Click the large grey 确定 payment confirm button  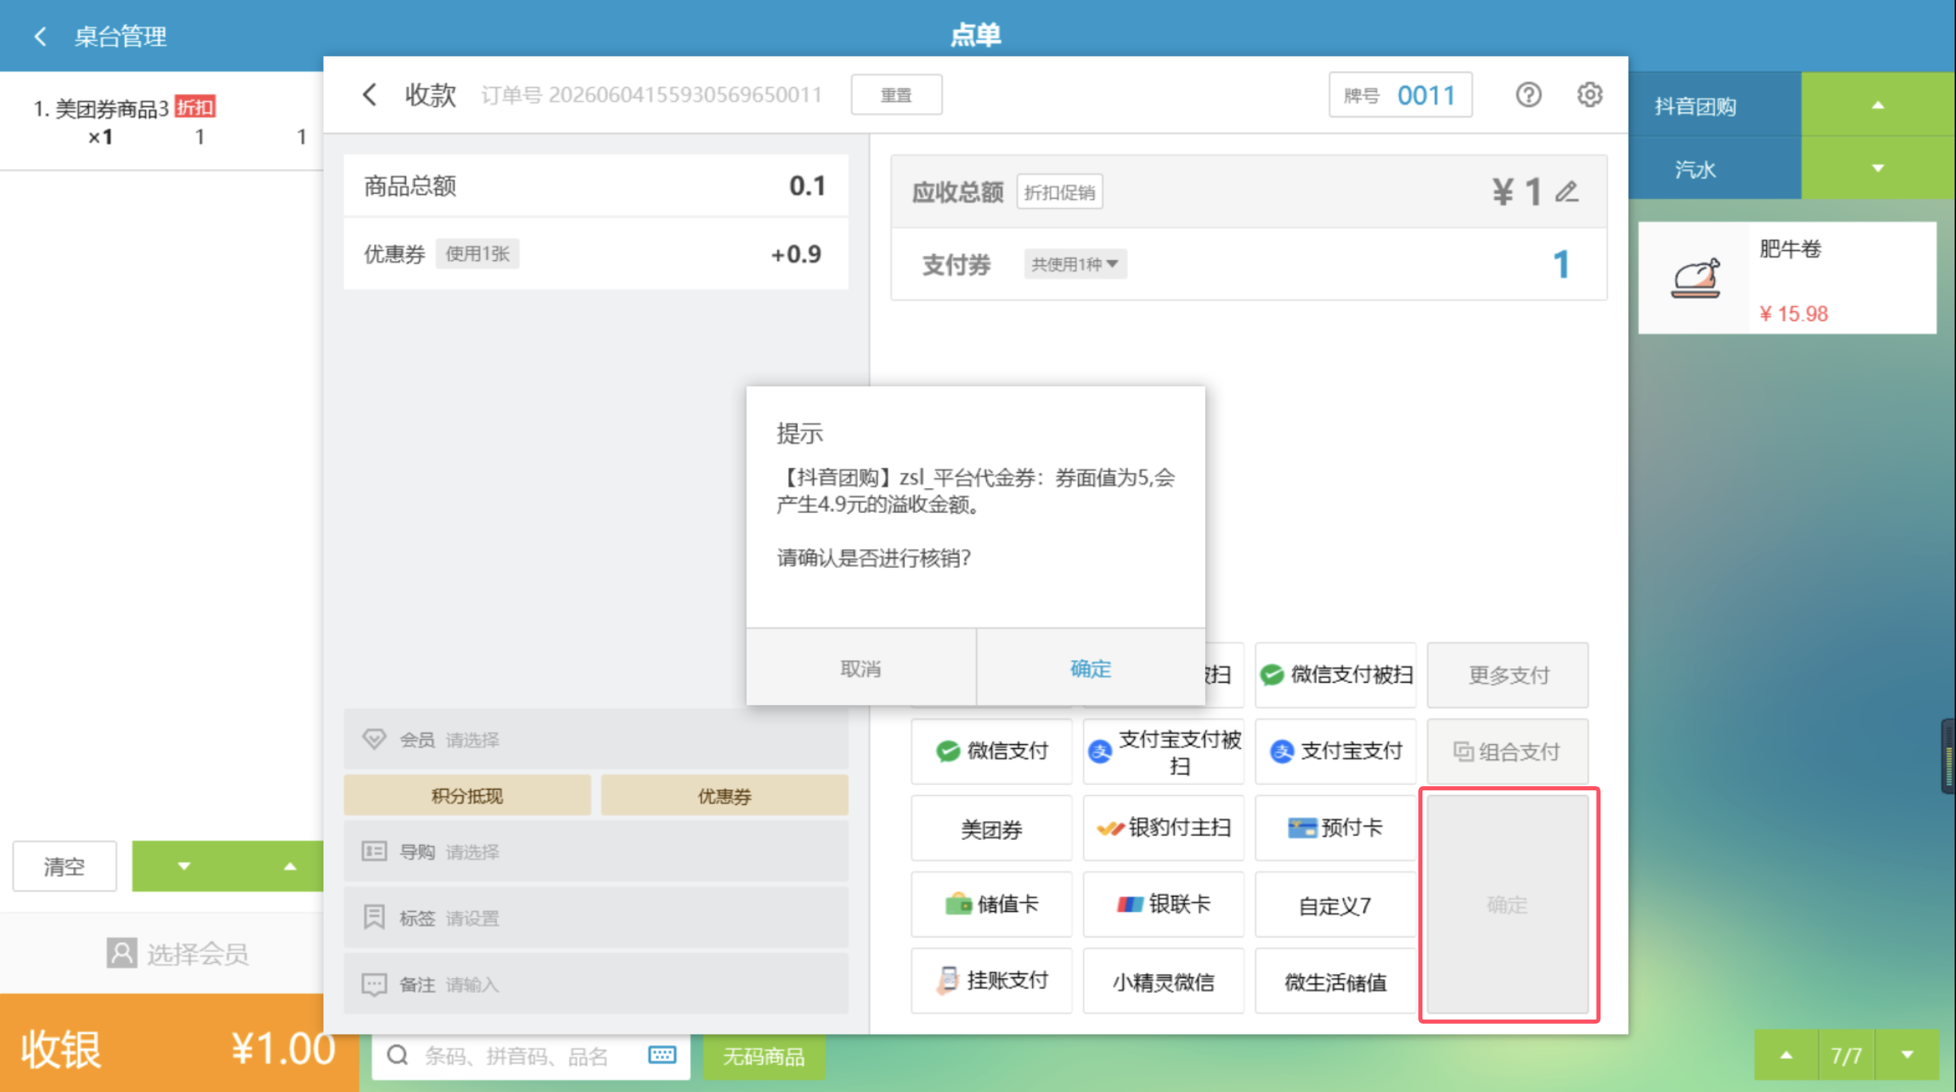(1508, 904)
